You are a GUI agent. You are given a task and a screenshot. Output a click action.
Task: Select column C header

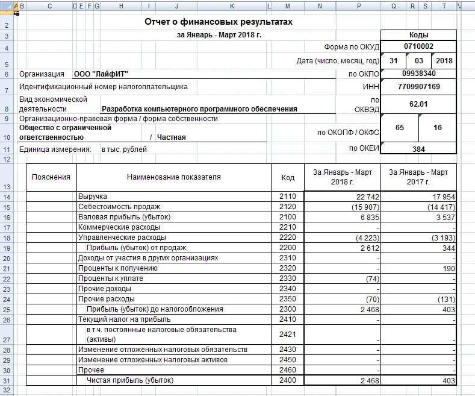[49, 6]
